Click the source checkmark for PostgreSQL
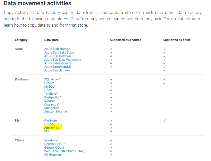 point(111,97)
